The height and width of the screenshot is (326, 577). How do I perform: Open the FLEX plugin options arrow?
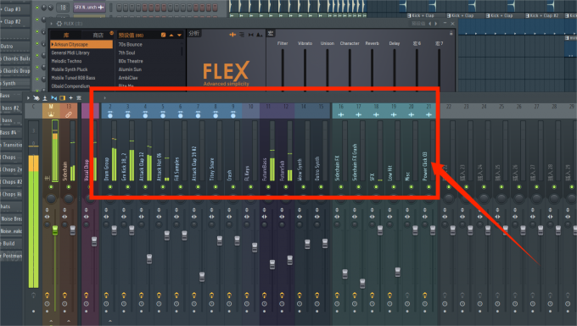[52, 24]
